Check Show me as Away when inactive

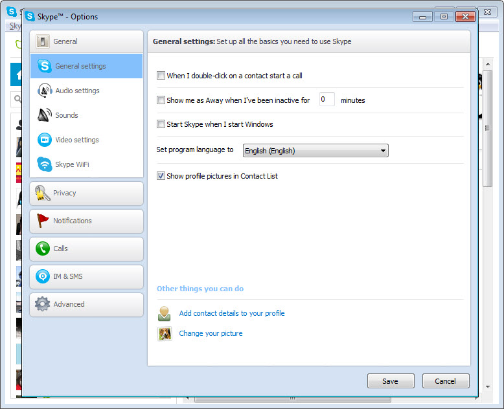click(x=161, y=100)
